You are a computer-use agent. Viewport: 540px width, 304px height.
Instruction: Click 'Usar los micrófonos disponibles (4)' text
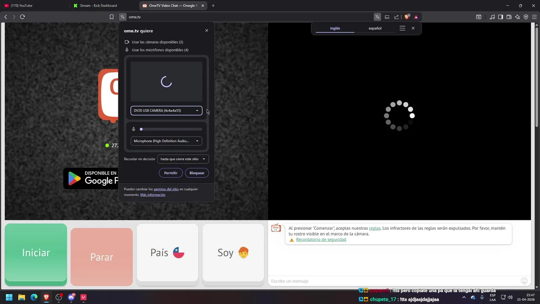160,50
